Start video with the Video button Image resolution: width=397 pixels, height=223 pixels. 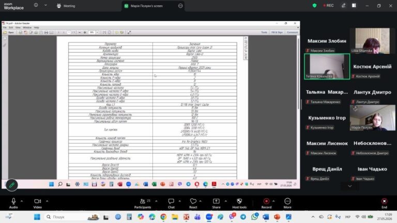point(37,203)
